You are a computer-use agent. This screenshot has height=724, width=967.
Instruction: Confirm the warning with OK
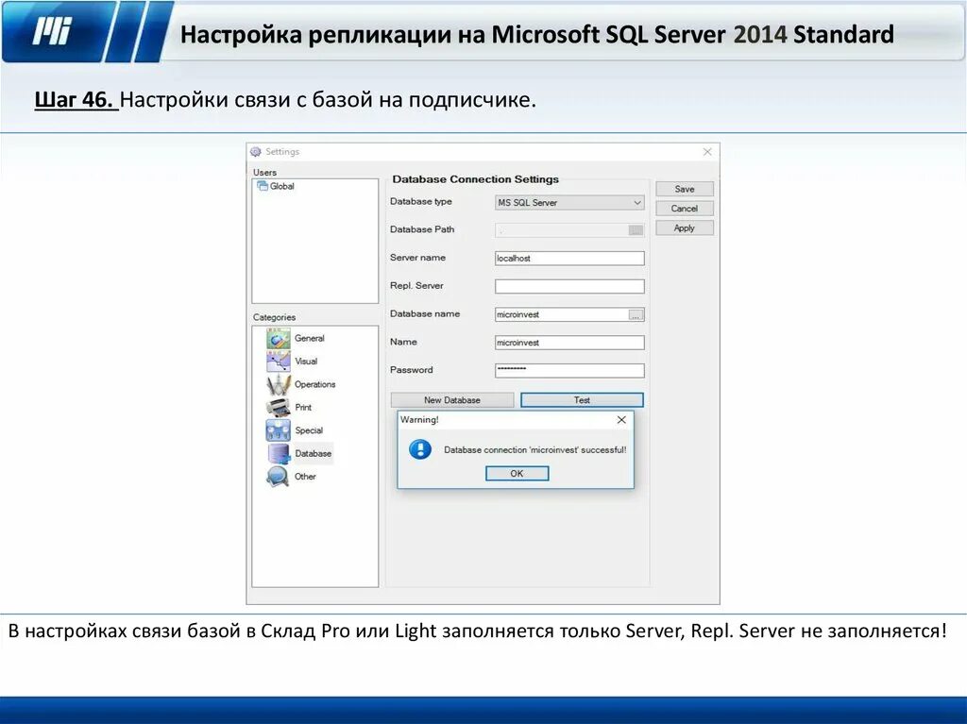pyautogui.click(x=517, y=473)
